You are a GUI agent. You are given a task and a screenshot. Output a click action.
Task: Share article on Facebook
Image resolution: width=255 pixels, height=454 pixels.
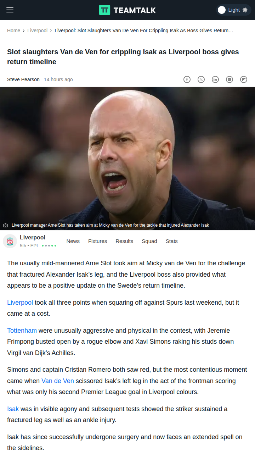[x=187, y=79]
